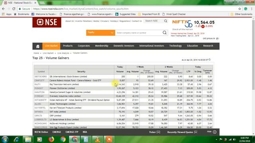
Task: Open Windows Start button
Action: (5, 139)
